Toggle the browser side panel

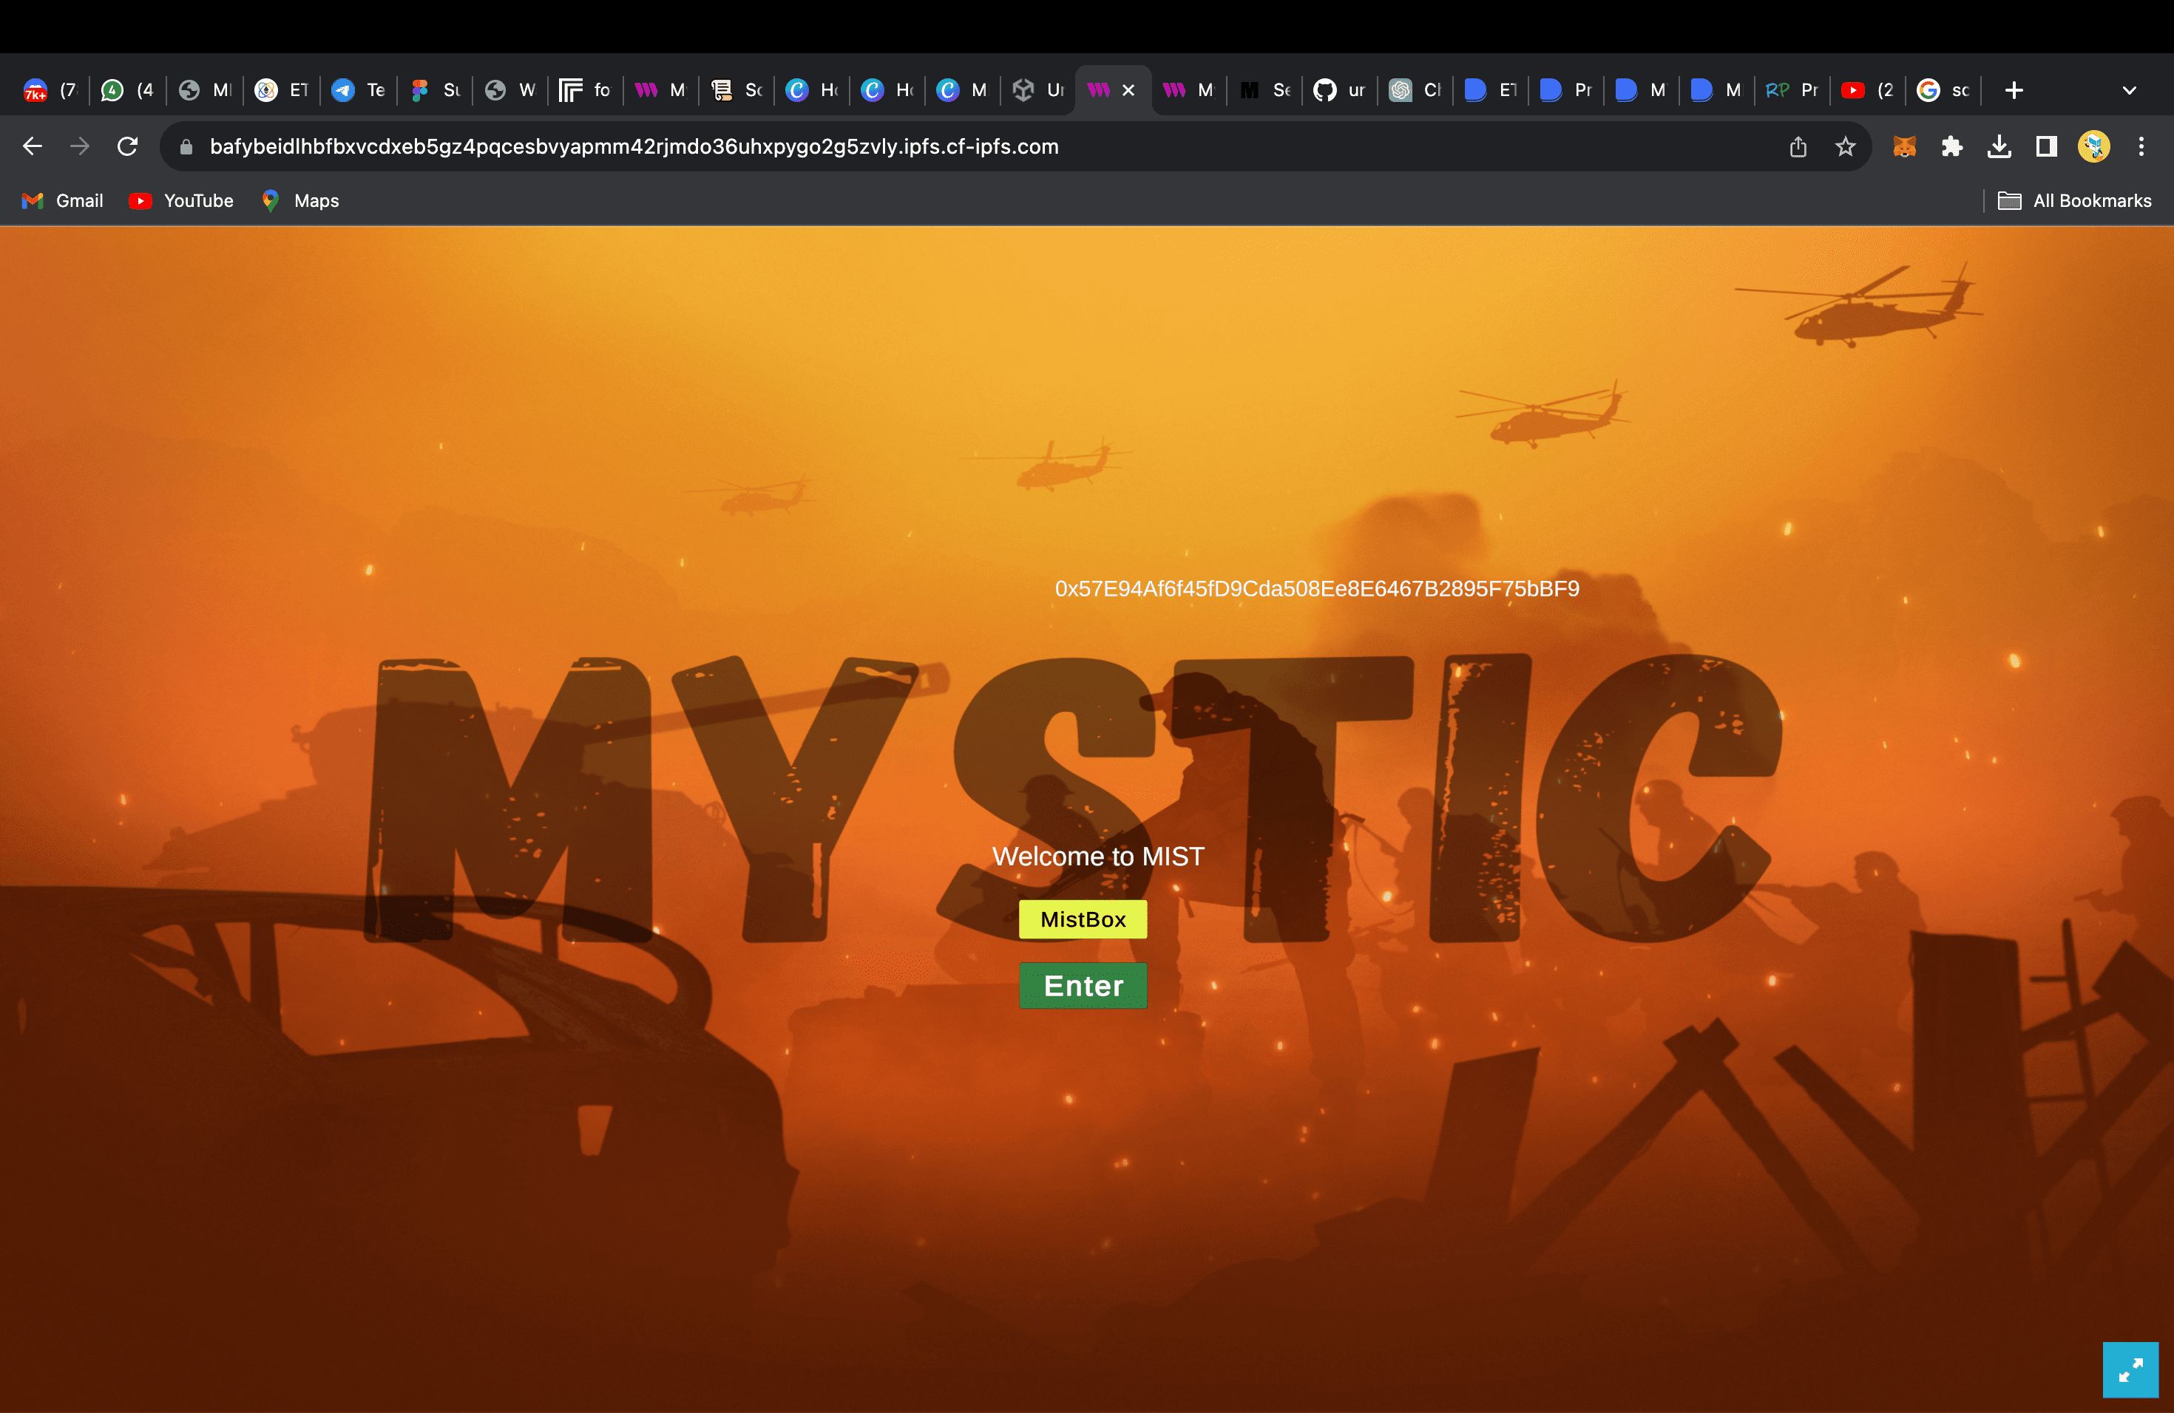2047,147
